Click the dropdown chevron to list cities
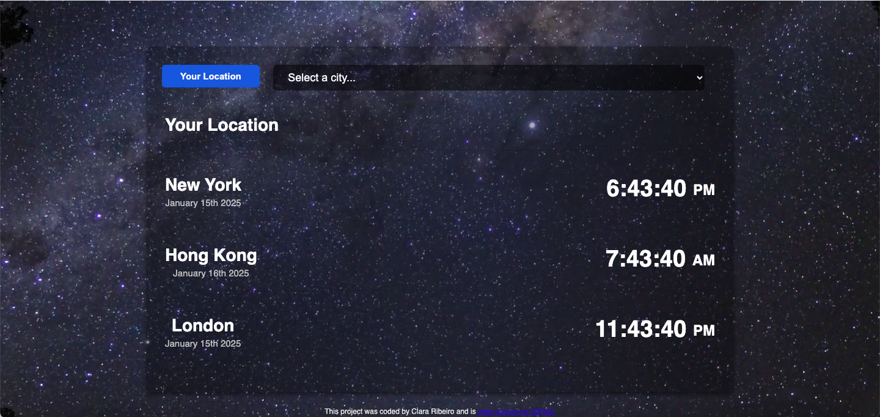The width and height of the screenshot is (880, 417). coord(698,78)
